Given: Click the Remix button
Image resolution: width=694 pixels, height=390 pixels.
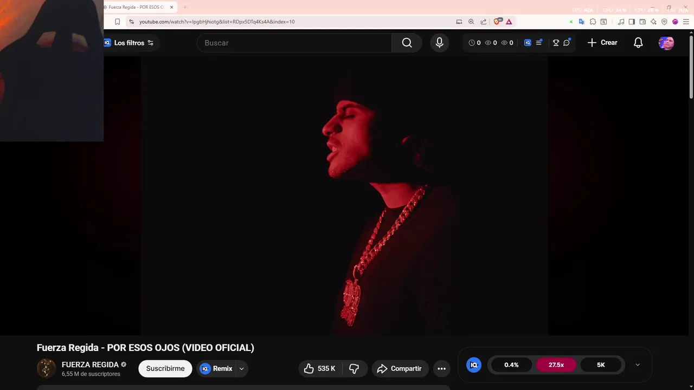Looking at the screenshot, I should [216, 368].
